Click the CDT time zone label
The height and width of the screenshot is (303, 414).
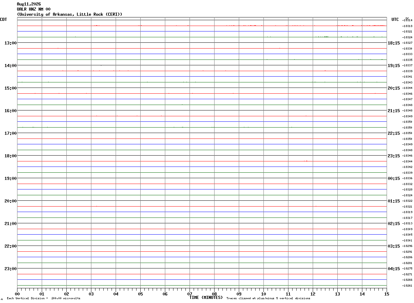3,19
